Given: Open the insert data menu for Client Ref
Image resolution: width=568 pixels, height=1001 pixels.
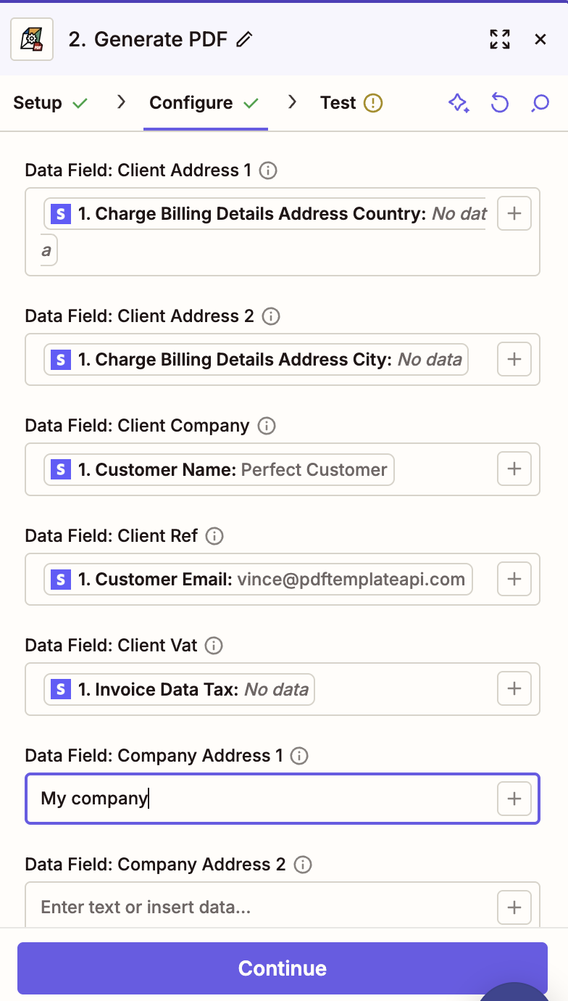Looking at the screenshot, I should (514, 579).
